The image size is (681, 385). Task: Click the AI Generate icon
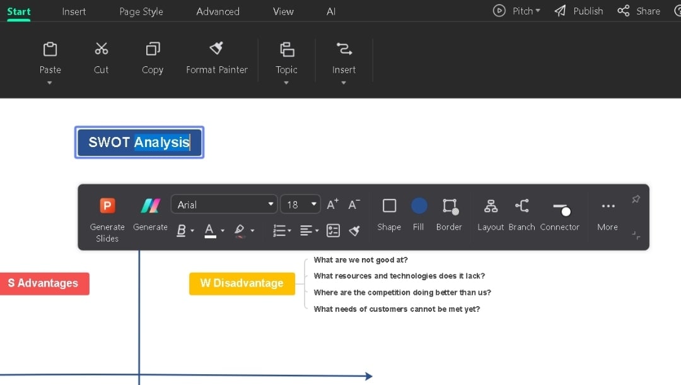point(150,205)
